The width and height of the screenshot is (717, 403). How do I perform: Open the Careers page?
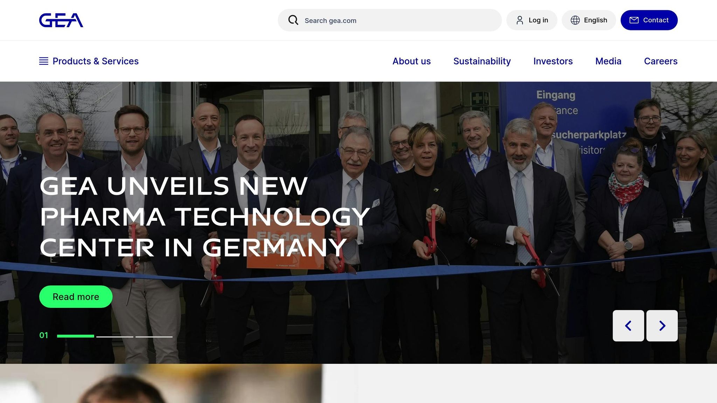point(661,61)
